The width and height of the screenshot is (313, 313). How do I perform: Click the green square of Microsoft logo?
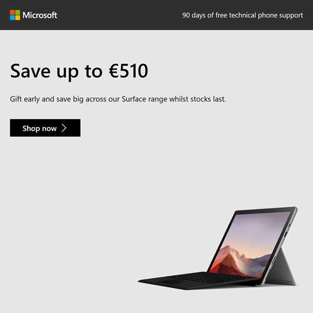[18, 13]
